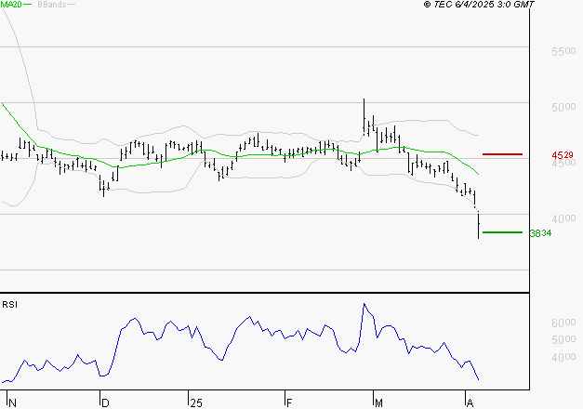Select the D month marker on time axis

point(103,402)
